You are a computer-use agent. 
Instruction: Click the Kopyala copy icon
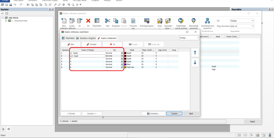click(116, 21)
